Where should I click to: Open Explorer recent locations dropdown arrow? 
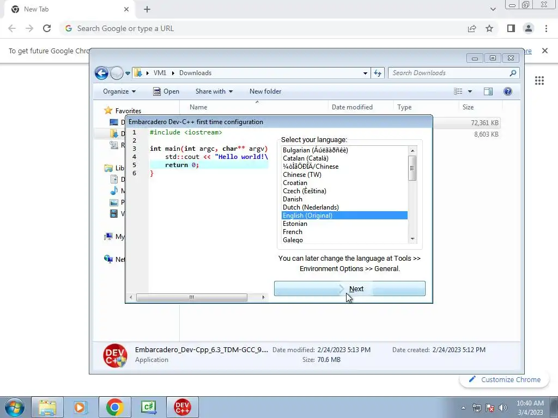128,73
